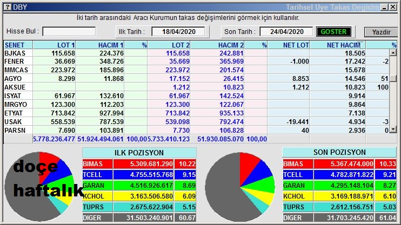Sort by the LOT 2 column header

(x=169, y=45)
